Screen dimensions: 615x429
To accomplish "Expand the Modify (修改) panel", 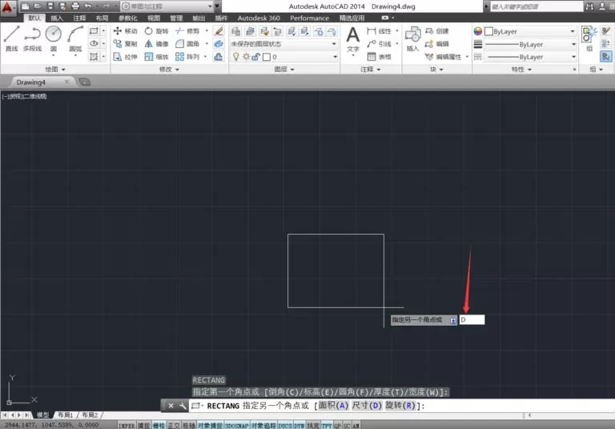I will point(169,70).
